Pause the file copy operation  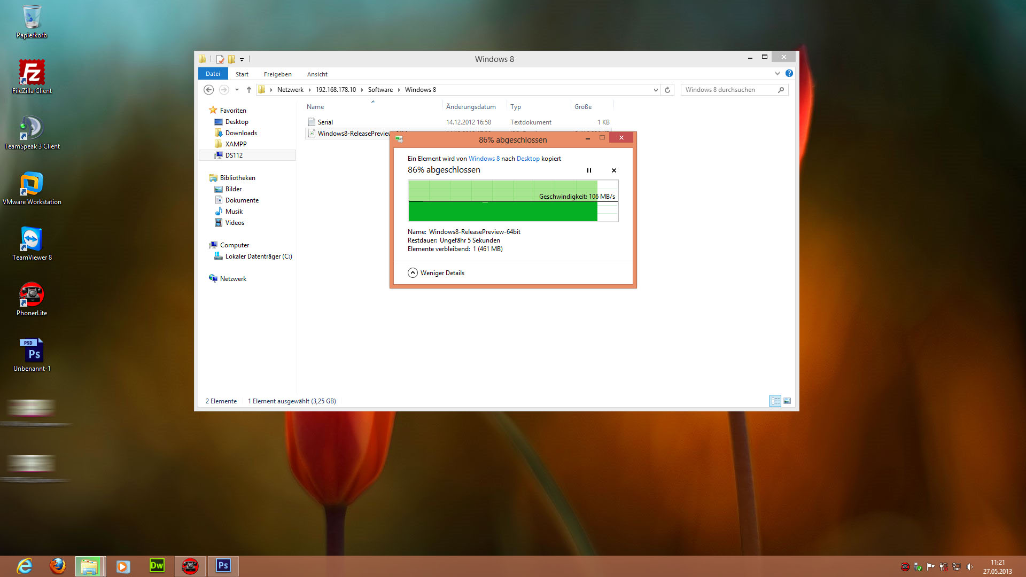click(x=589, y=170)
